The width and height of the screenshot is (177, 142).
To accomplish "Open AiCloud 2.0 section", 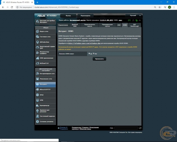I will tap(45, 63).
